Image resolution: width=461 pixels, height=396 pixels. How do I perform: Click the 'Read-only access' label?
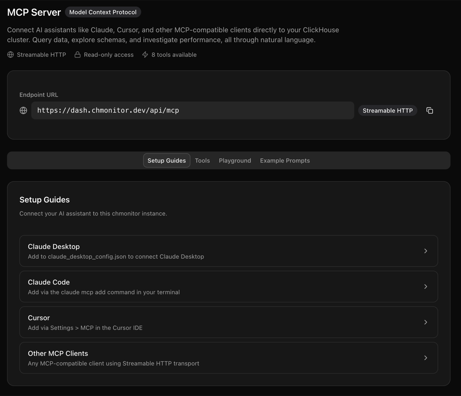[x=109, y=54]
